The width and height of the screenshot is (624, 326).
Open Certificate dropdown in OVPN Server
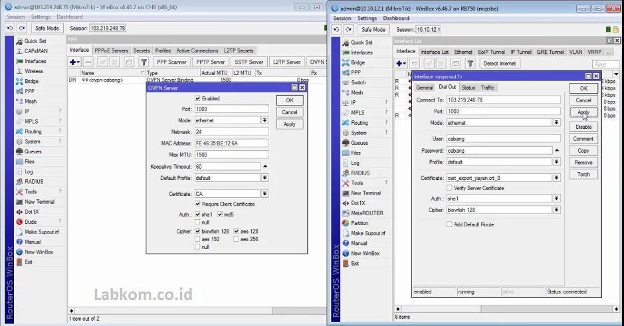point(264,194)
